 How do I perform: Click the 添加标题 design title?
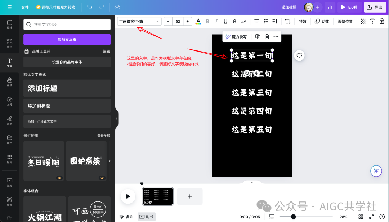click(x=289, y=7)
